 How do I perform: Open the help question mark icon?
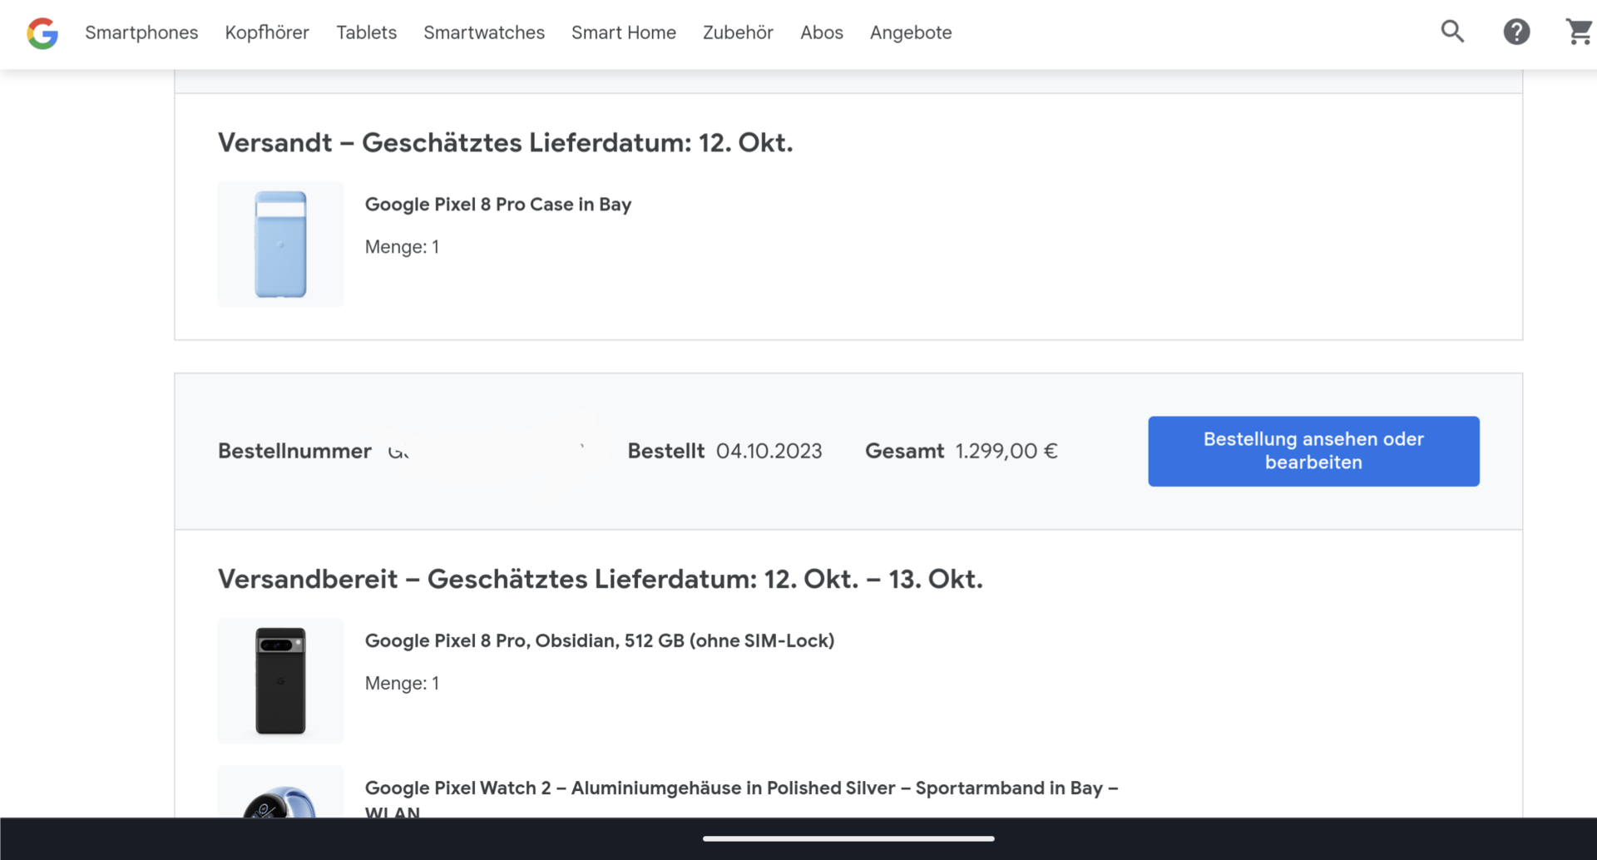[1516, 32]
